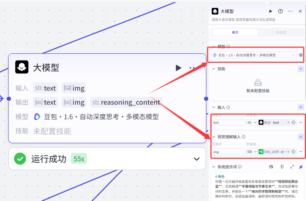Click the output text tag on node
The image size is (306, 201).
click(x=45, y=102)
